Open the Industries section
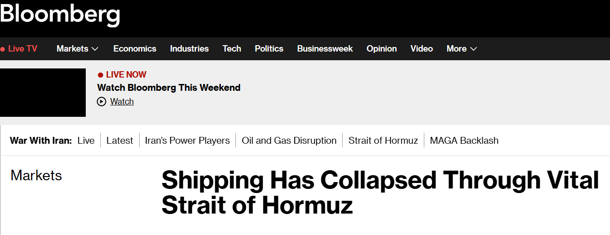 tap(189, 49)
